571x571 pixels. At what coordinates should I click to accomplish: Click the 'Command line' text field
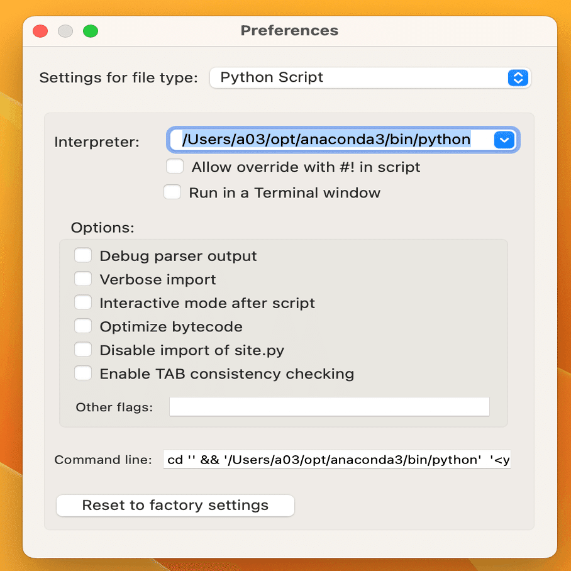point(336,460)
